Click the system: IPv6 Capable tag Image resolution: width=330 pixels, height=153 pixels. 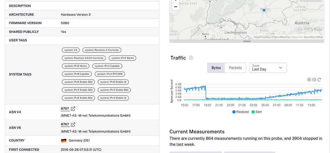tap(77, 74)
